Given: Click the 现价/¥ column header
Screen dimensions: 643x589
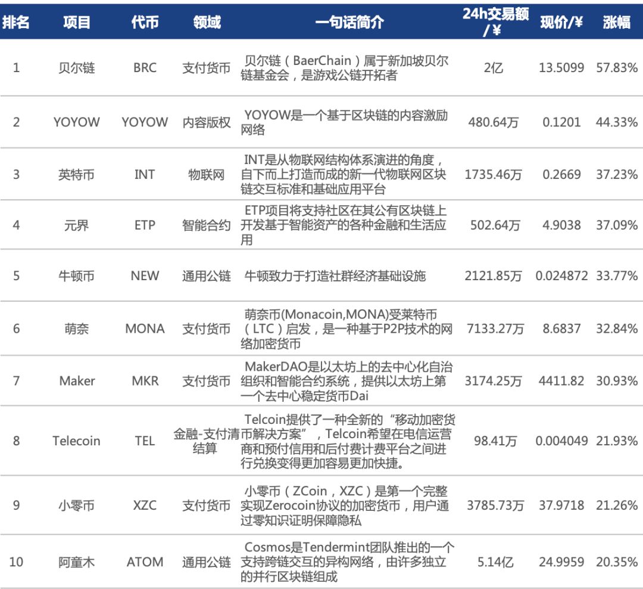Looking at the screenshot, I should point(561,22).
